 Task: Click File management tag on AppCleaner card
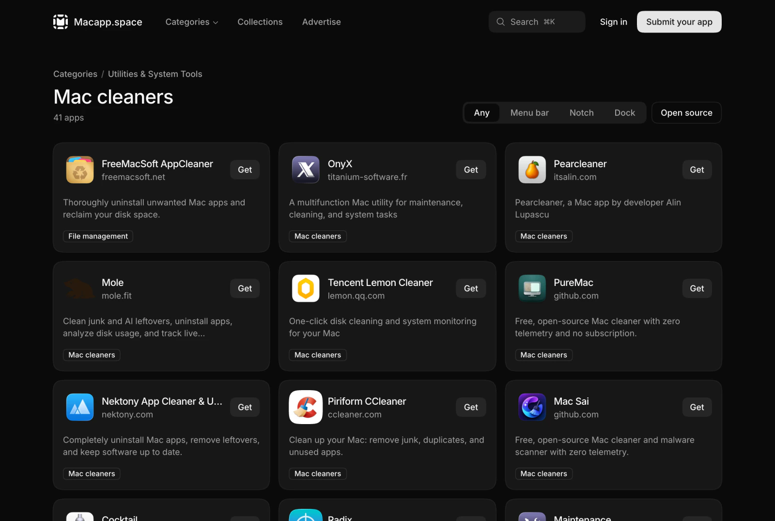click(x=98, y=236)
